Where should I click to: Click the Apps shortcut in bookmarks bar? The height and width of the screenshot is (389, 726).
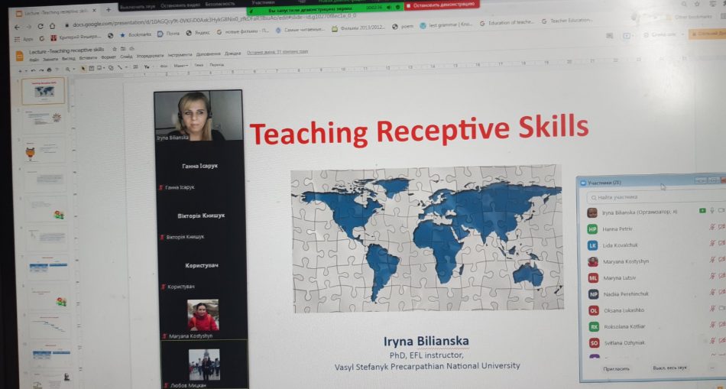(25, 37)
